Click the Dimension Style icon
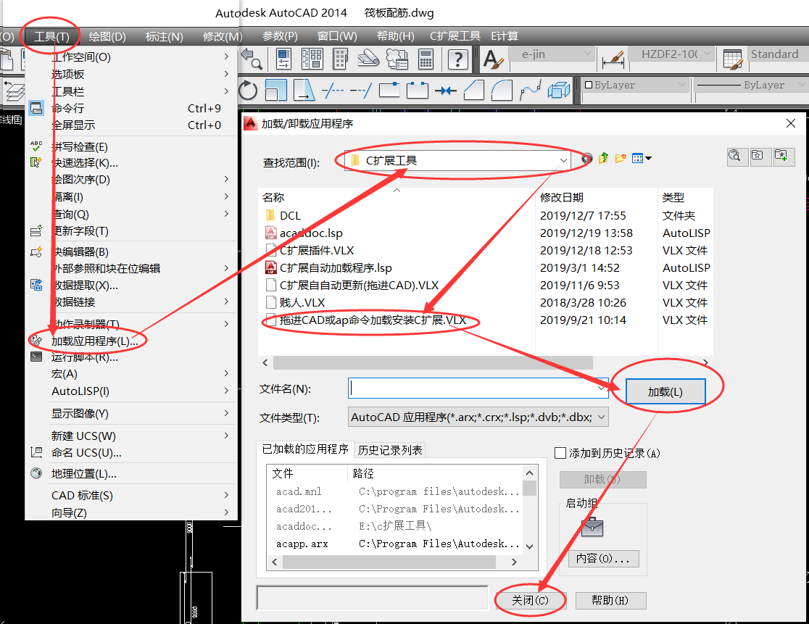This screenshot has width=809, height=624. tap(613, 59)
